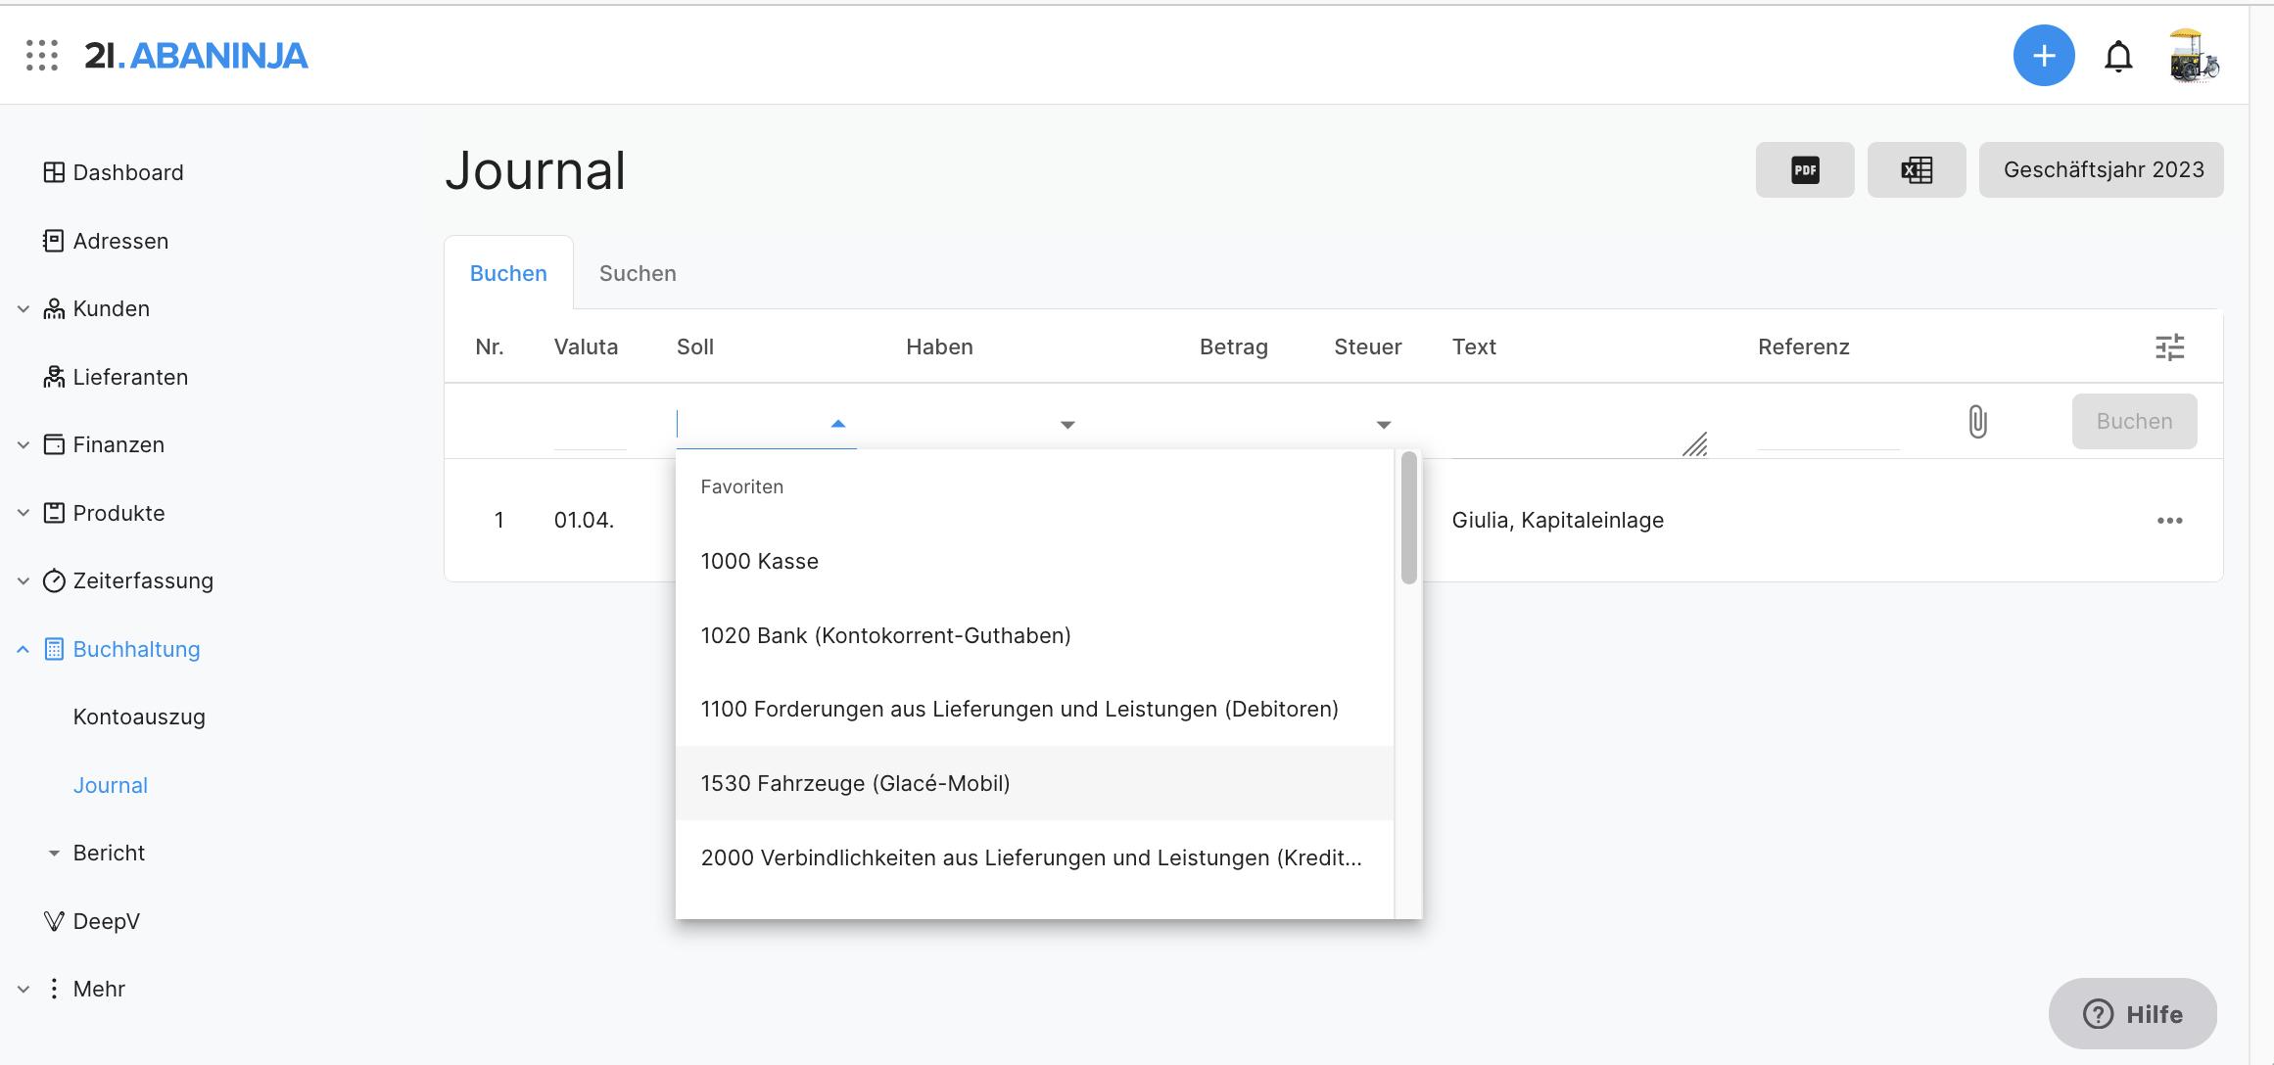Open the Steuer dropdown arrow
2274x1065 pixels.
click(1383, 425)
